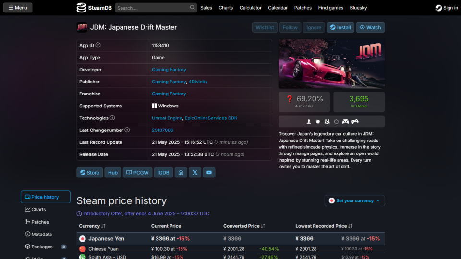461x259 pixels.
Task: Open the Charts top navigation item
Action: pos(226,8)
